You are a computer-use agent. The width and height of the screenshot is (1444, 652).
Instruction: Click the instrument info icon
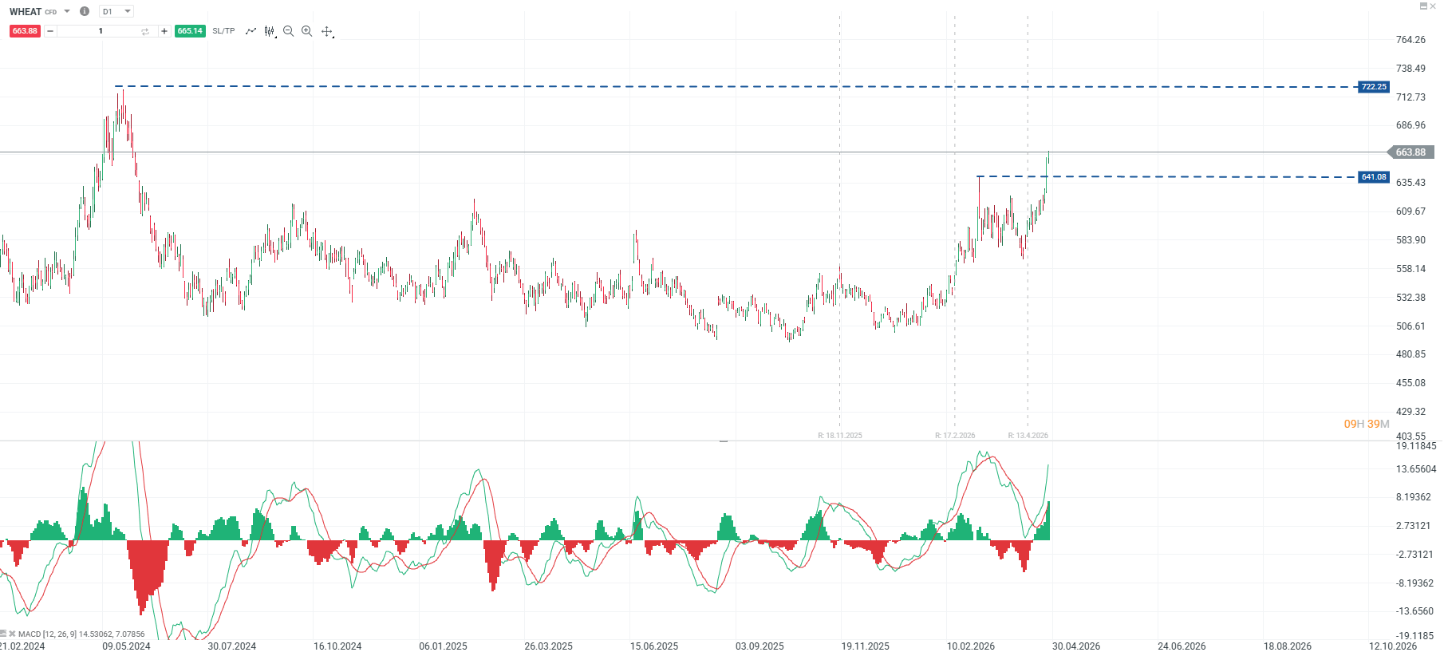pos(85,11)
